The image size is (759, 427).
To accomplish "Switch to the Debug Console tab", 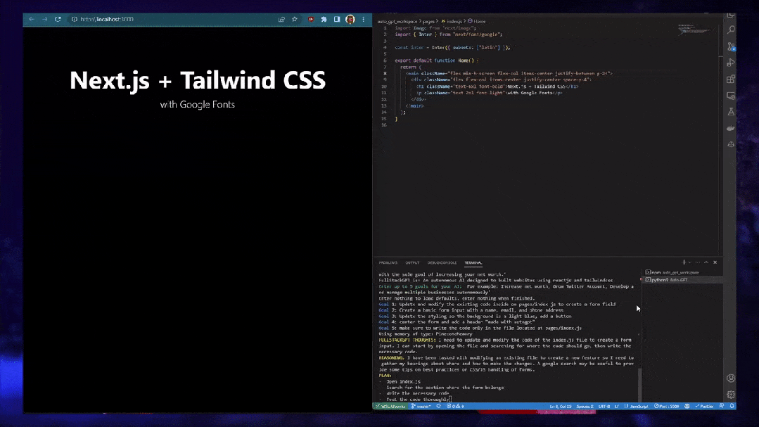I will coord(442,263).
